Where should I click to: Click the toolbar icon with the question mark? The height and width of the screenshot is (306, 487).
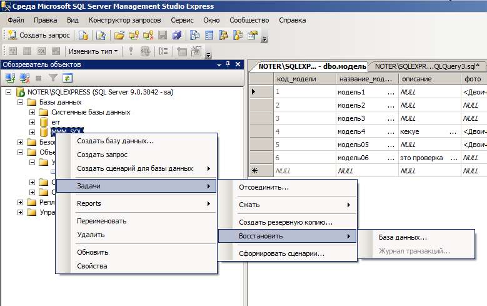[134, 35]
